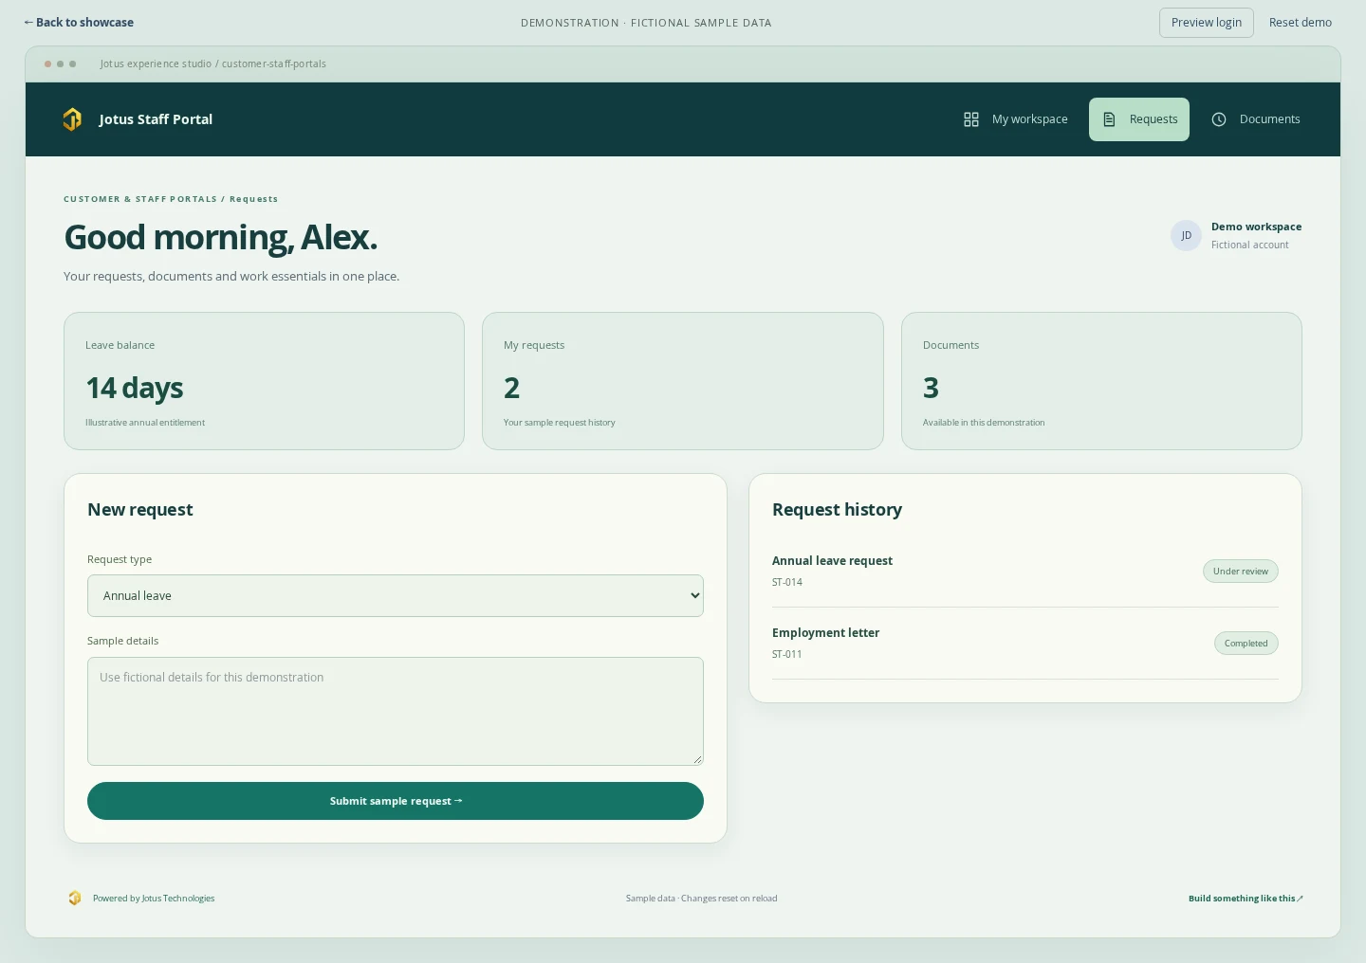1366x963 pixels.
Task: Submit the sample request
Action: [x=396, y=801]
